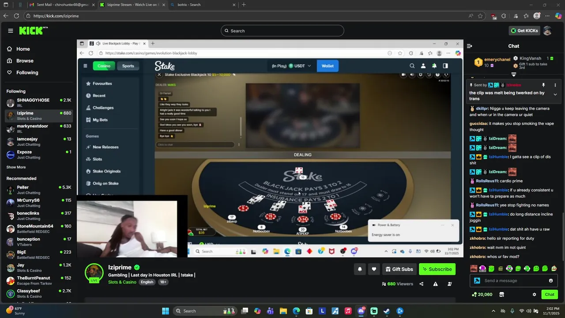Follow the channel with the heart icon
Screen dimensions: 565x318
374,269
